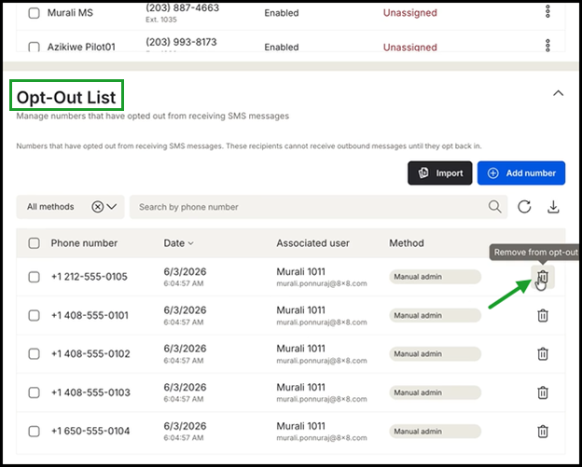Screen dimensions: 582x467
Task: Click Manual admin tag for +1 408-555-0102
Action: (x=435, y=354)
